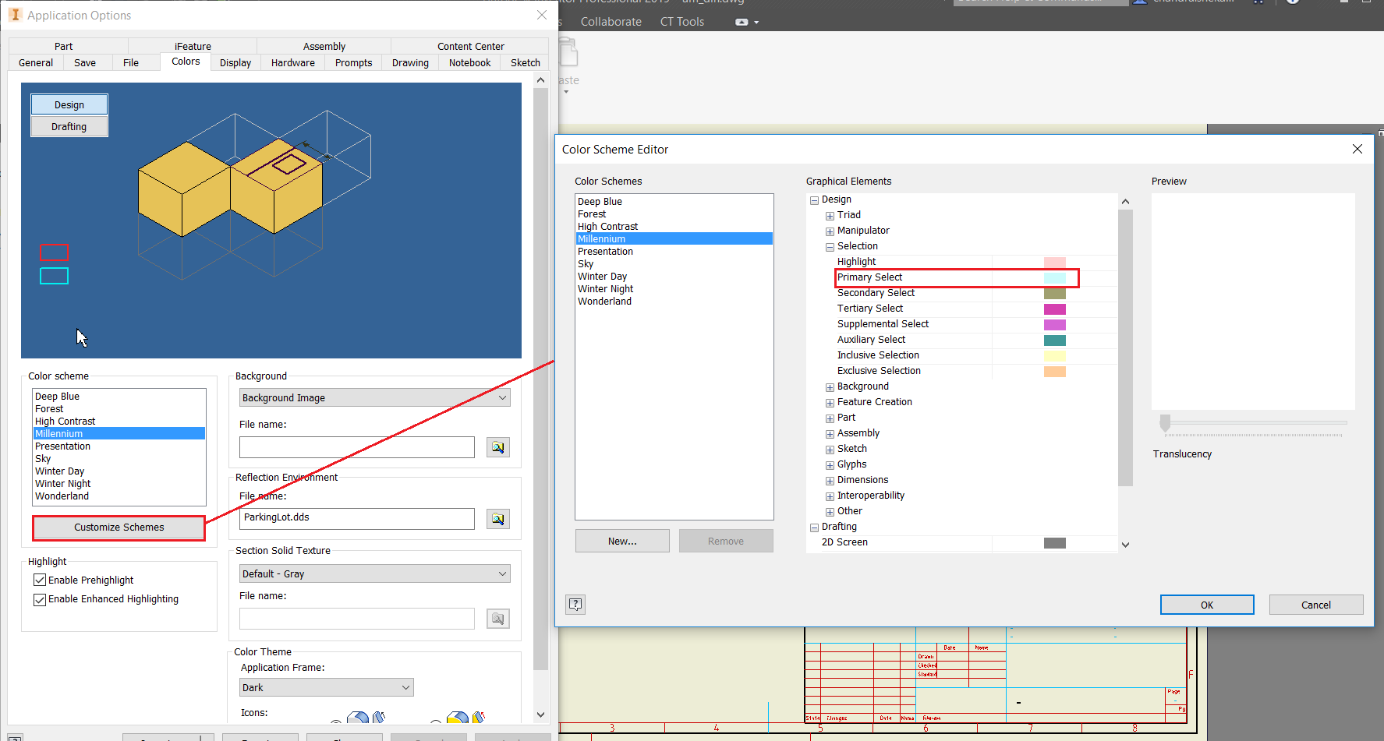Screen dimensions: 1384x741
Task: Expand the Assembly tree node
Action: coord(829,433)
